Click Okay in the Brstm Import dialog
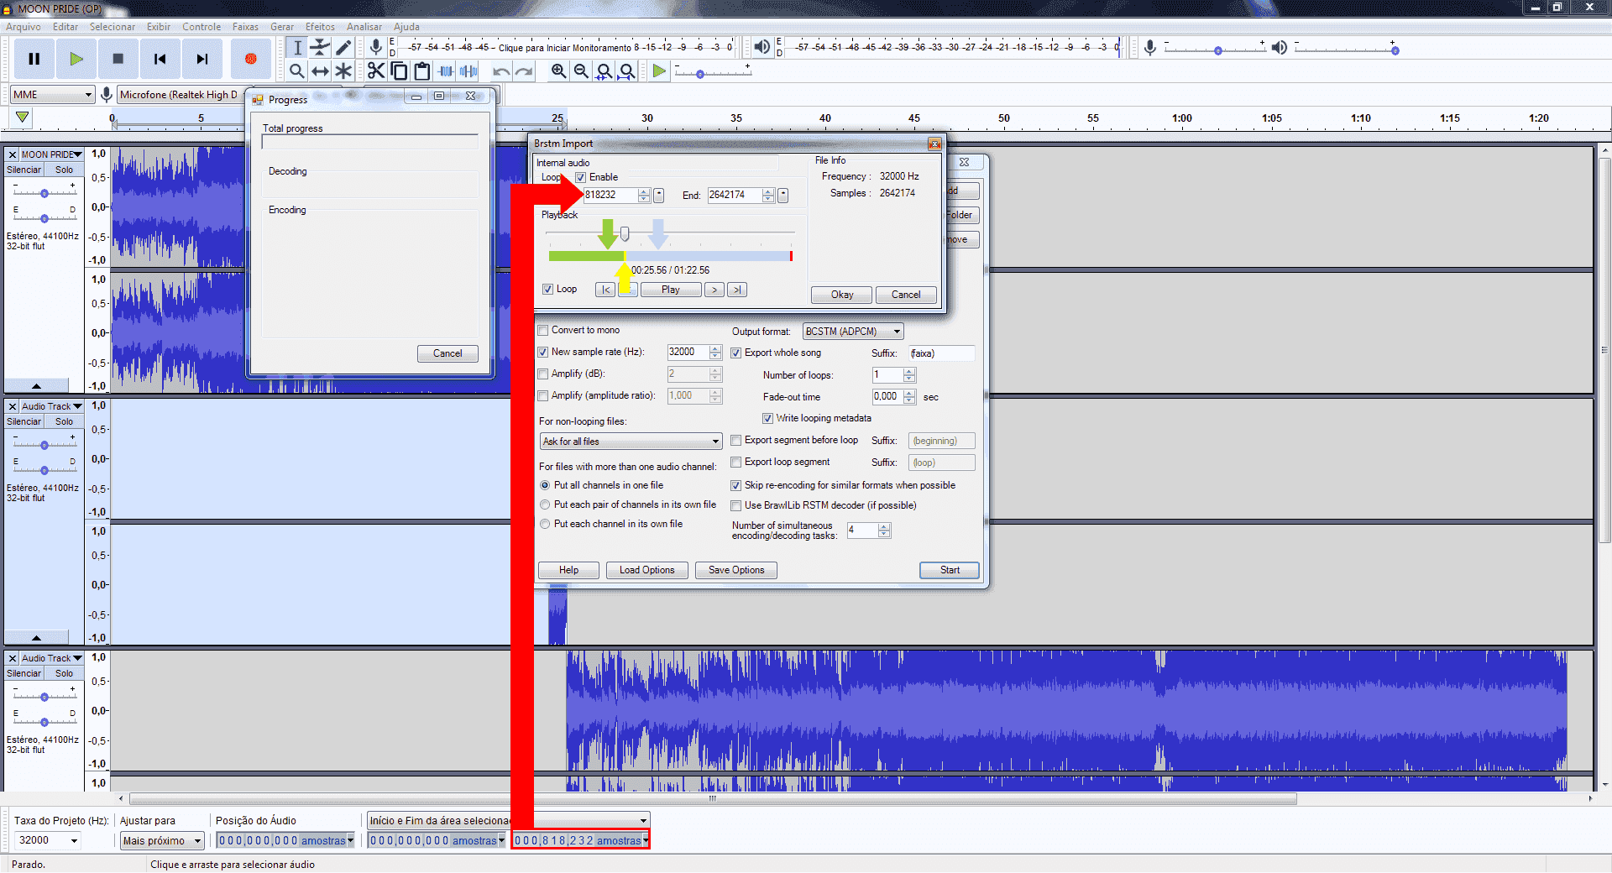The width and height of the screenshot is (1612, 873). tap(842, 295)
